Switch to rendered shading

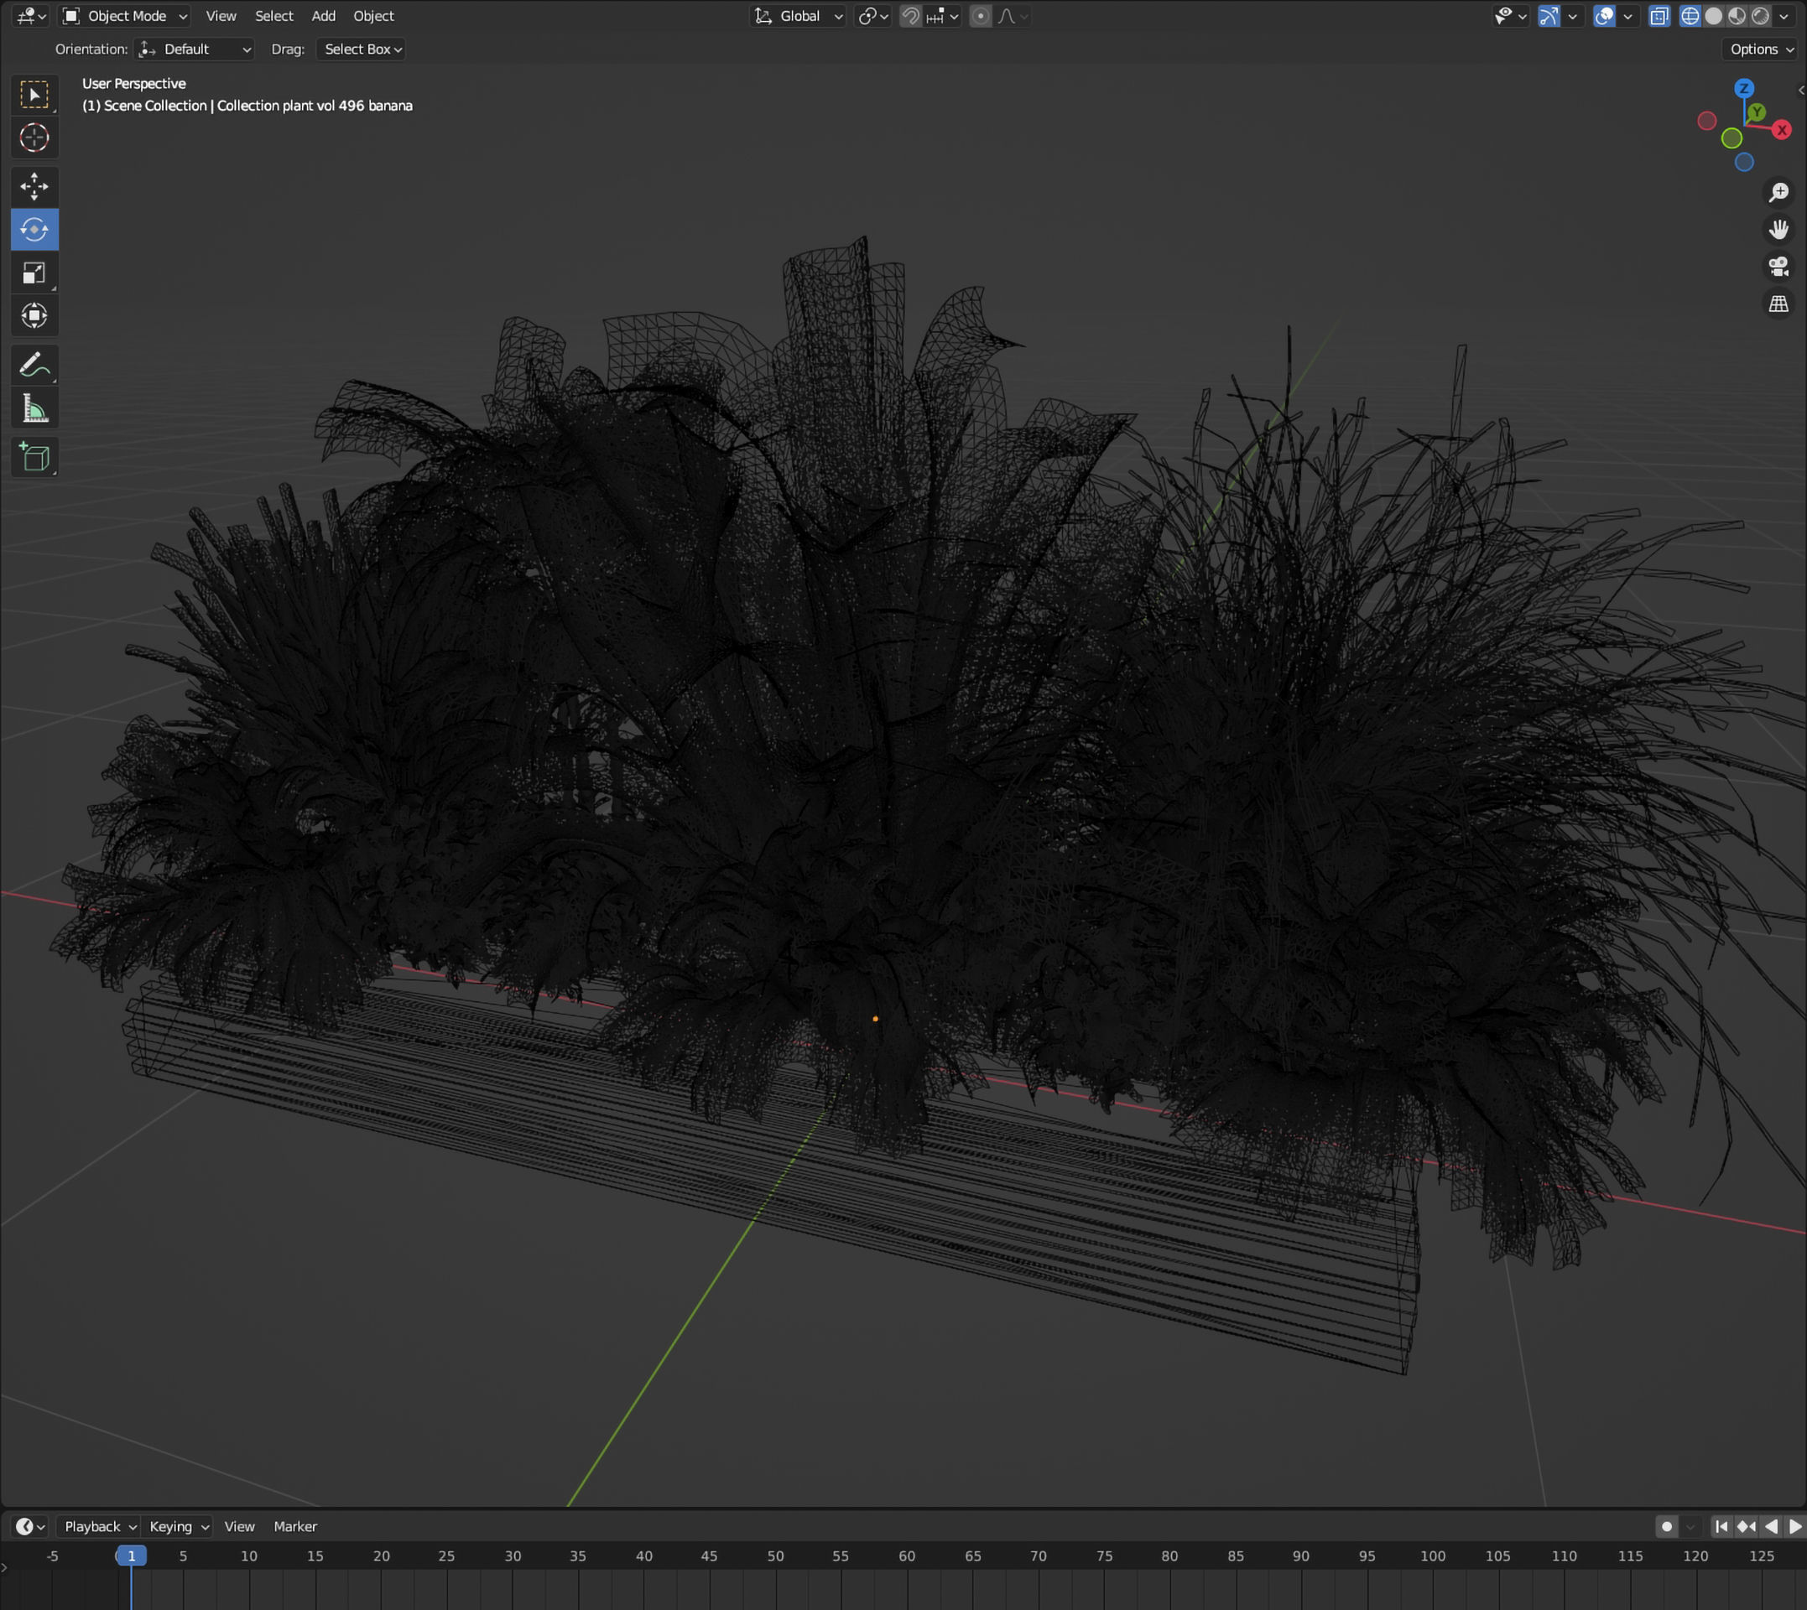(x=1760, y=16)
